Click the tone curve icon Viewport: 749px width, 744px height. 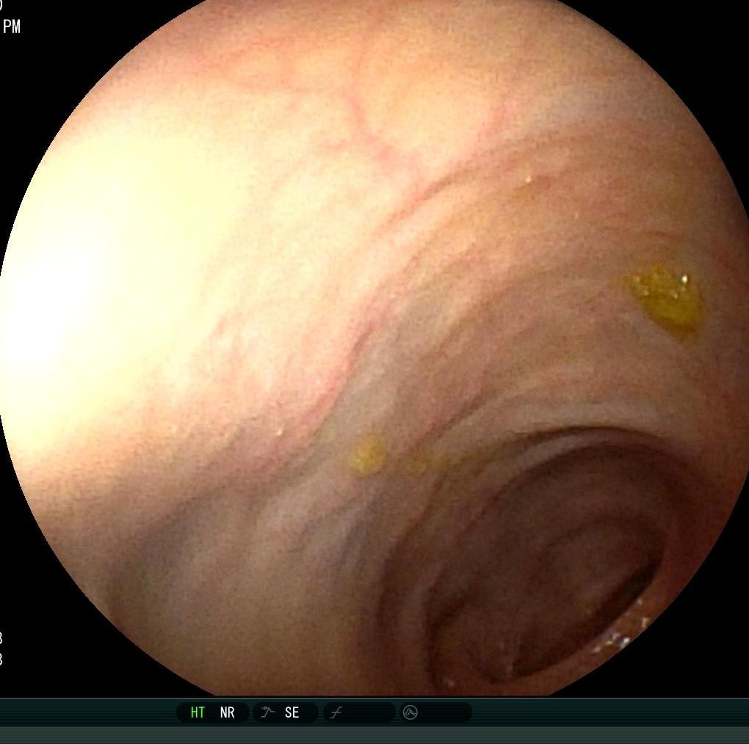[336, 713]
